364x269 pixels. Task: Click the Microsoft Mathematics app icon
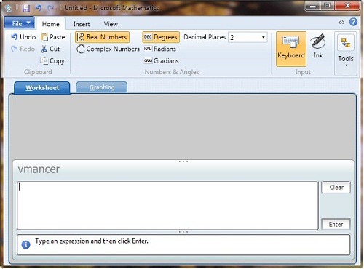(9, 9)
